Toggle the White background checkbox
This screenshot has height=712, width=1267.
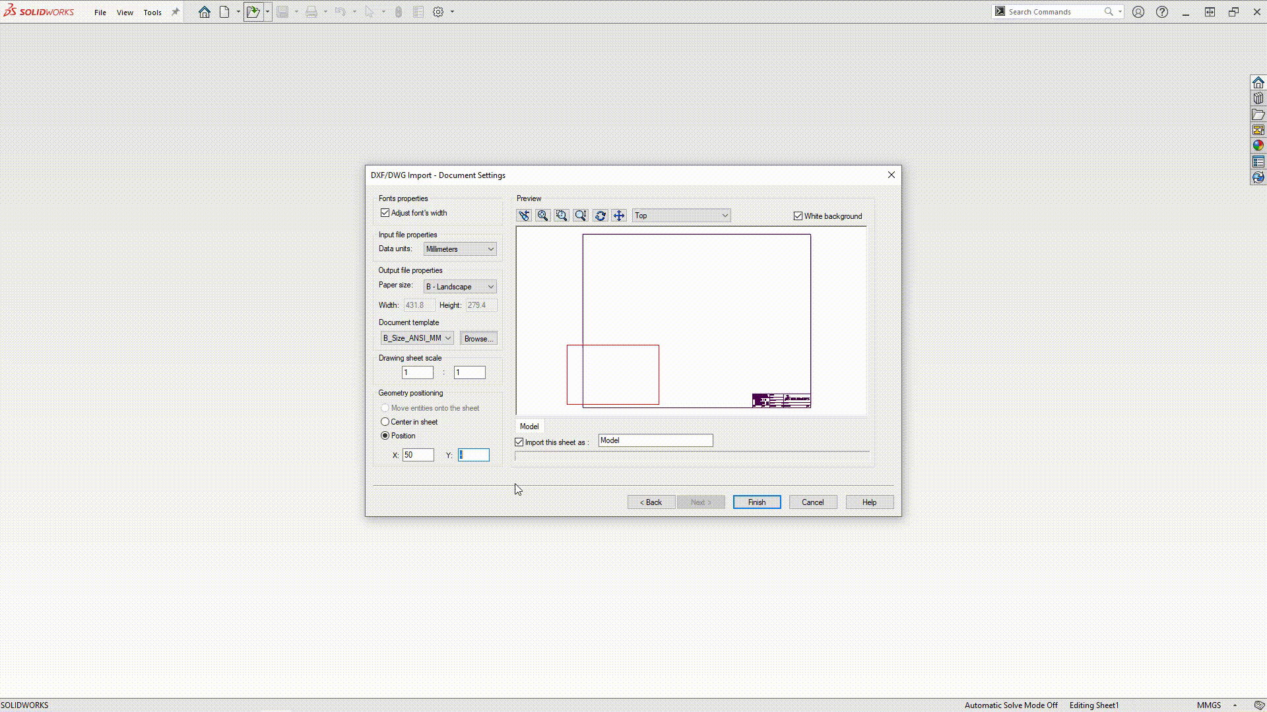coord(798,216)
